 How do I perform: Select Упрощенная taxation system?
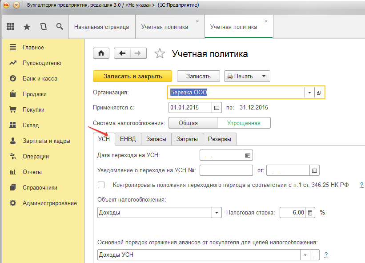243,123
